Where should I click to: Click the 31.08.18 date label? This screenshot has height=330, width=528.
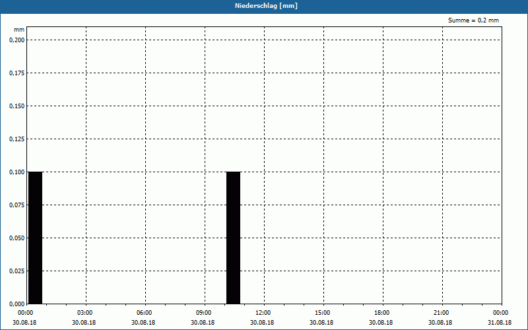click(500, 323)
